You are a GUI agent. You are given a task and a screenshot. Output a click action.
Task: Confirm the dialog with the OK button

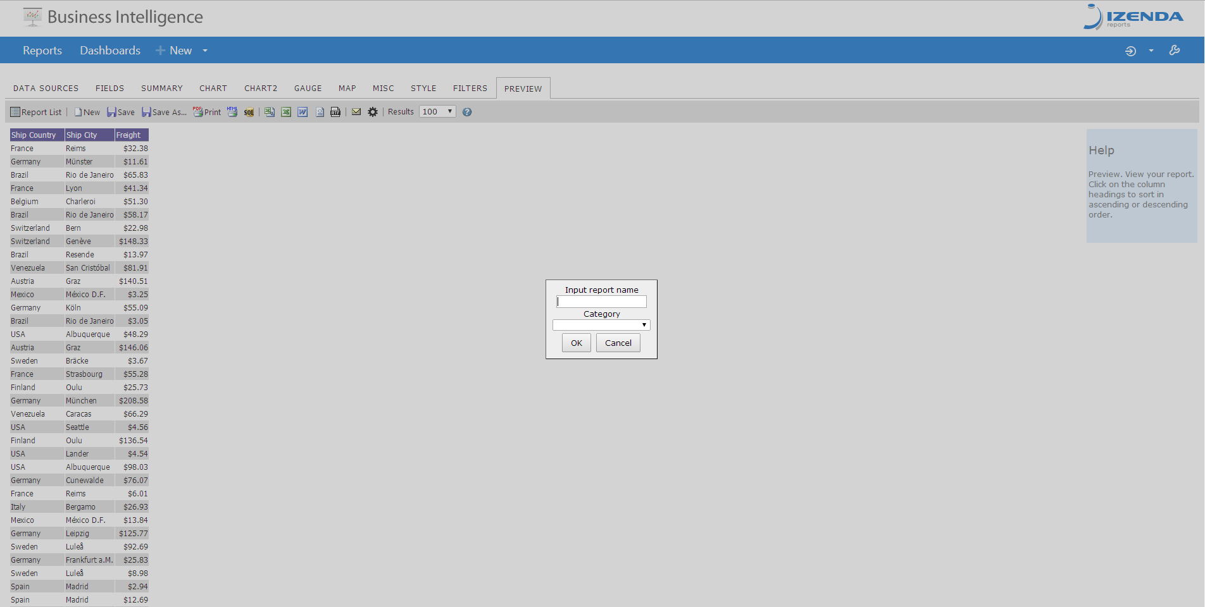pos(577,343)
